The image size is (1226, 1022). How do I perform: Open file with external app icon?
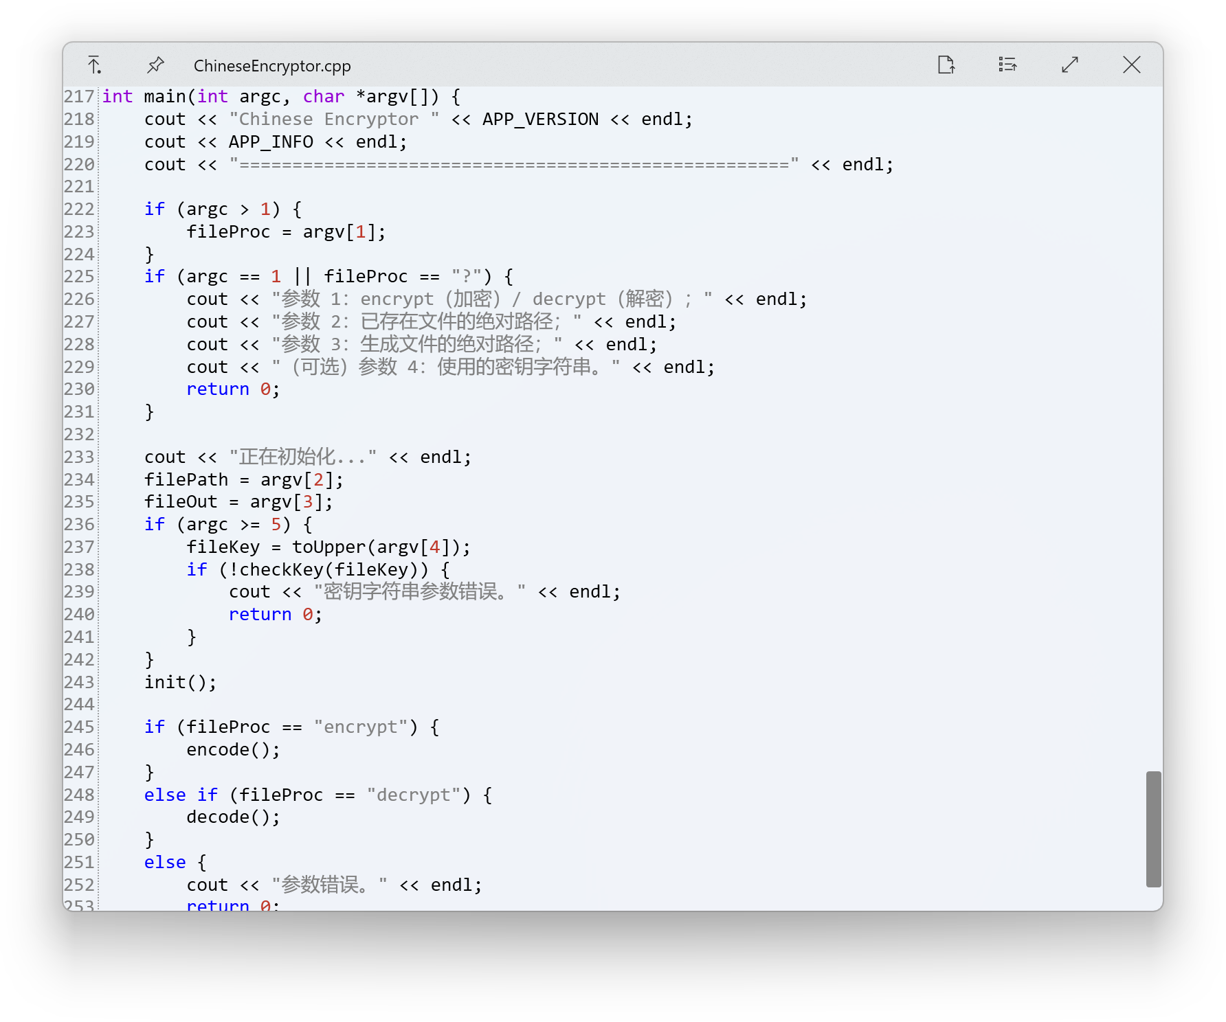946,65
